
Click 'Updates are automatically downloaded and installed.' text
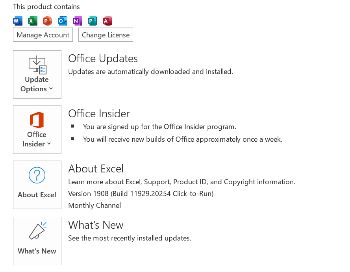click(151, 72)
